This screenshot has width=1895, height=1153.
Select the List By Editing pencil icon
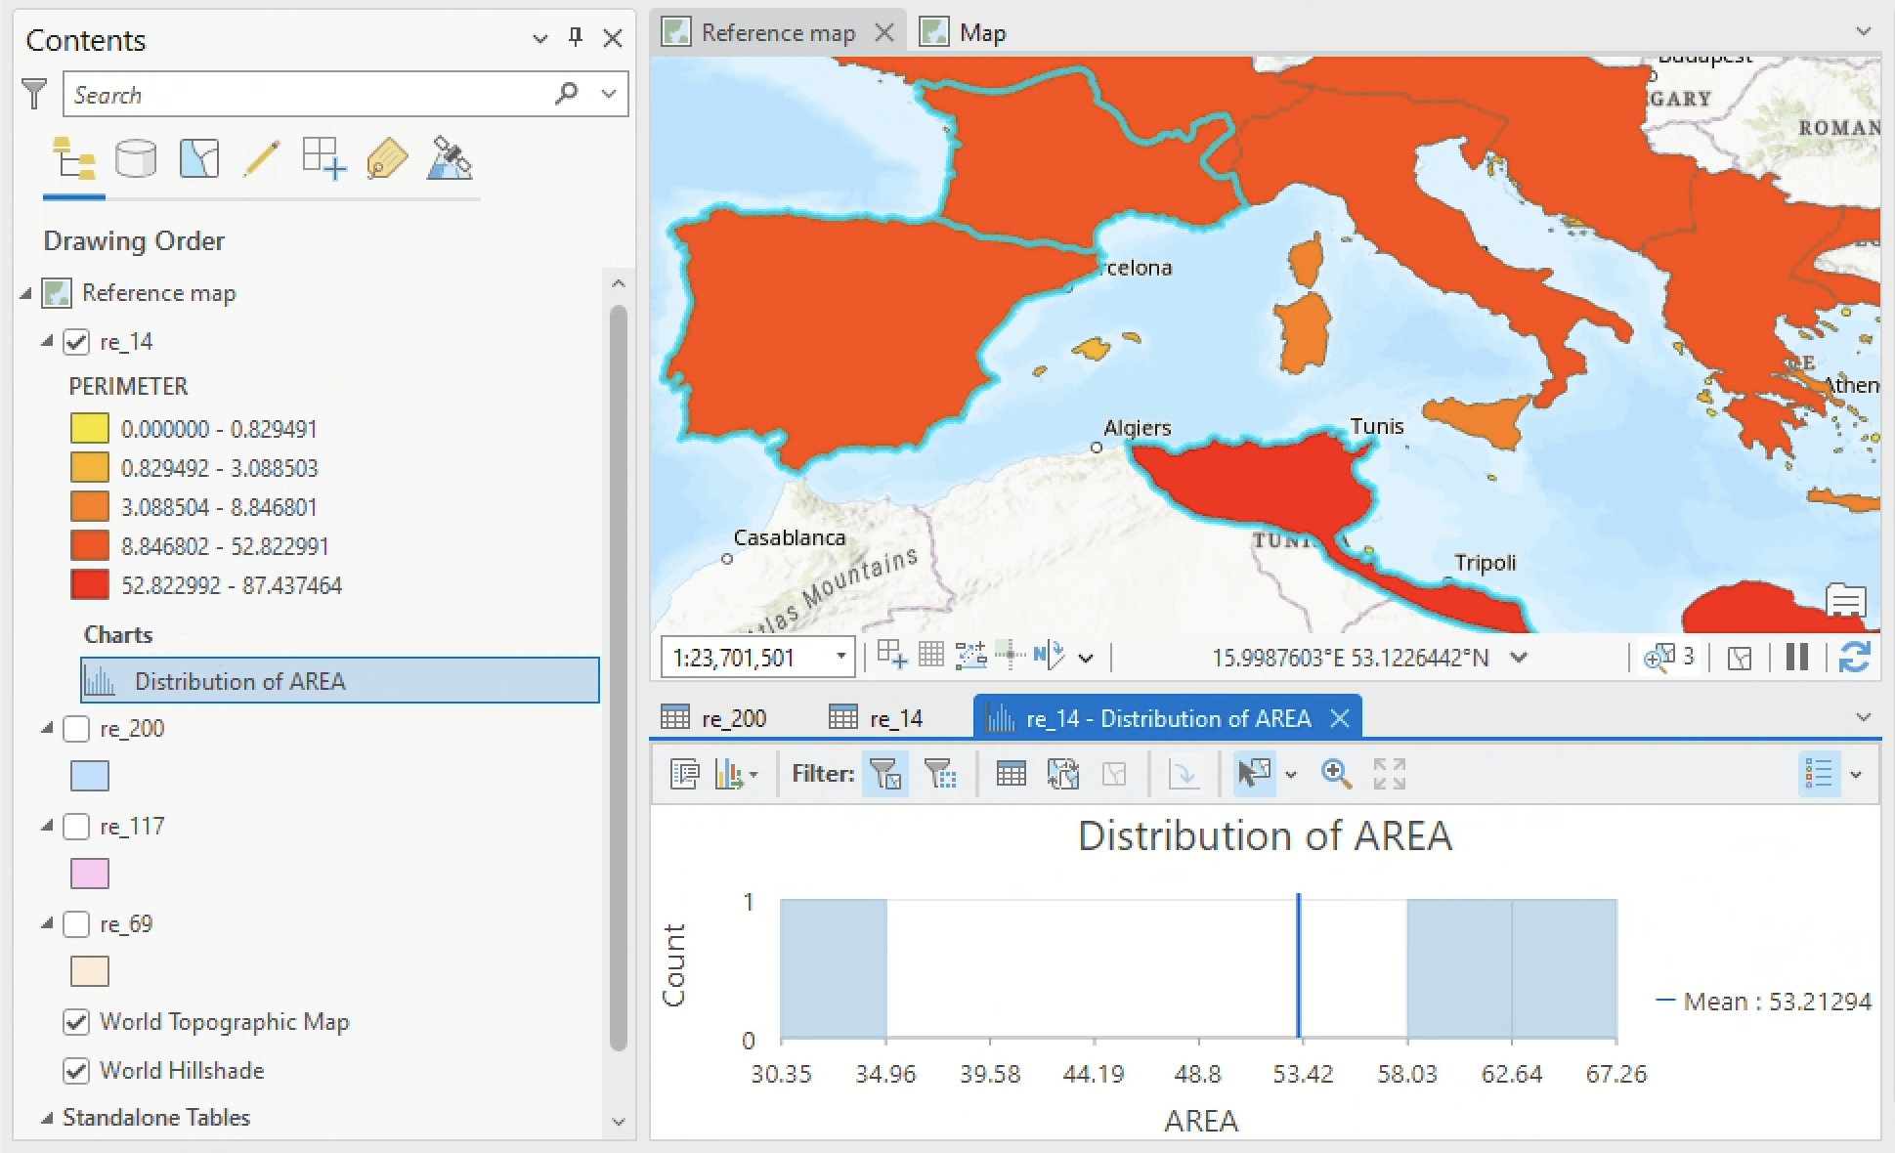pos(261,158)
